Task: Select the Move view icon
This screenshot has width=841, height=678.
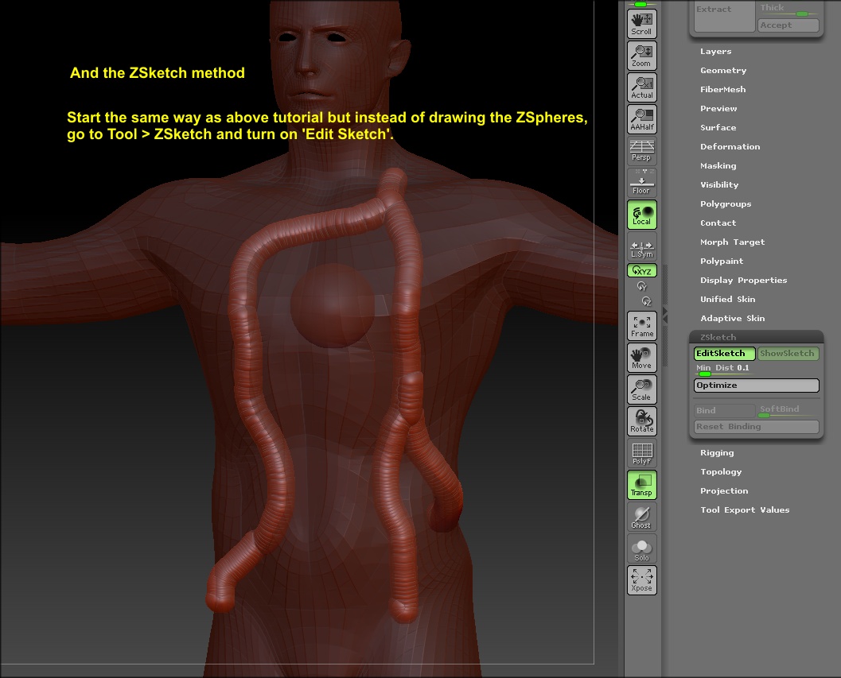Action: coord(641,358)
